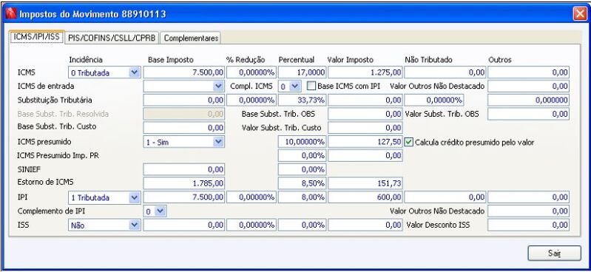Image resolution: width=591 pixels, height=272 pixels.
Task: Click ICMS Presumido Imp. PR percent field
Action: (x=303, y=156)
